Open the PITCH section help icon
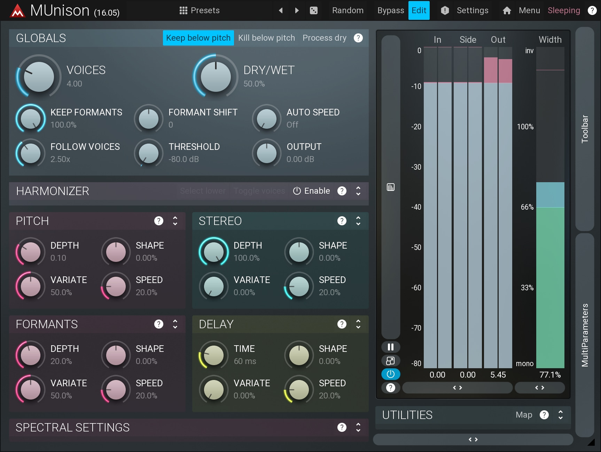 pyautogui.click(x=159, y=221)
